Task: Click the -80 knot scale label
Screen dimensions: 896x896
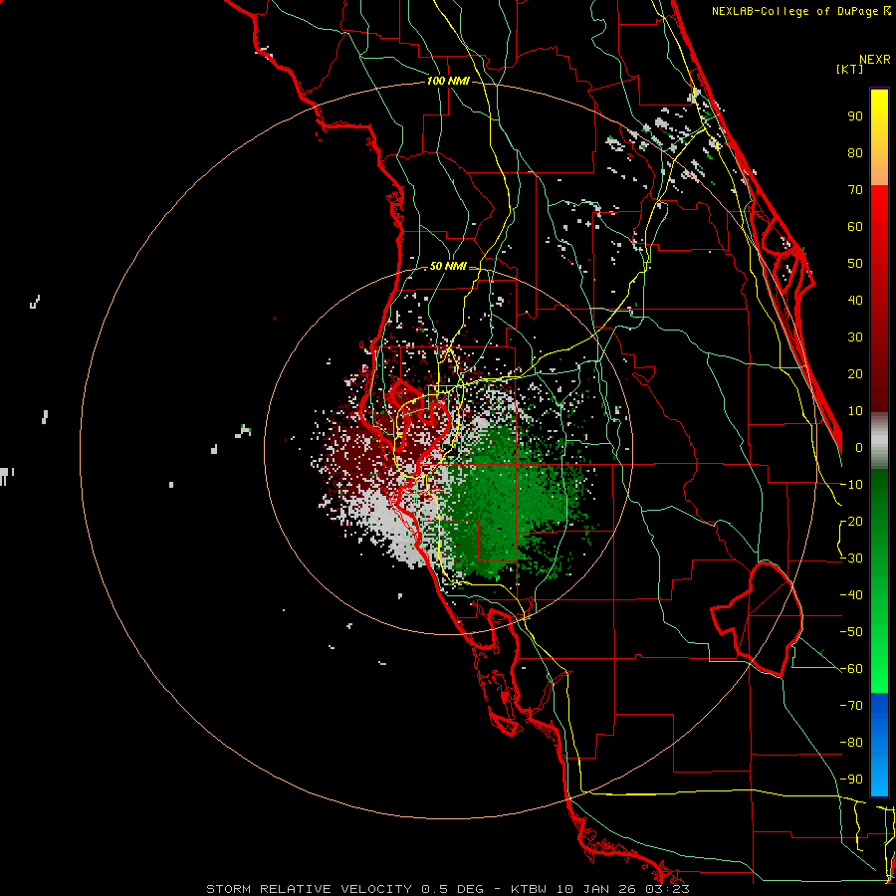Action: (x=851, y=743)
